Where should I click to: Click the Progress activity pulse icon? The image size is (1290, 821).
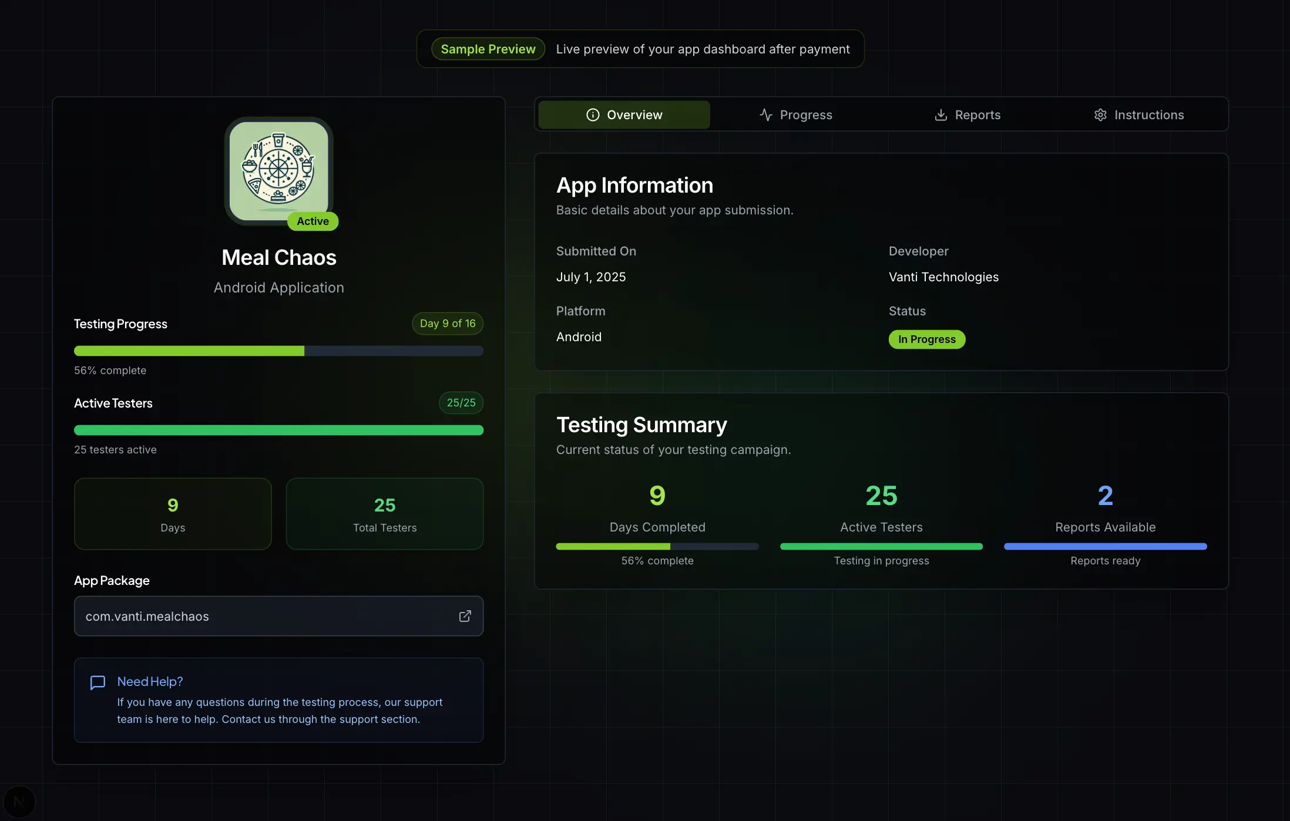pyautogui.click(x=765, y=115)
